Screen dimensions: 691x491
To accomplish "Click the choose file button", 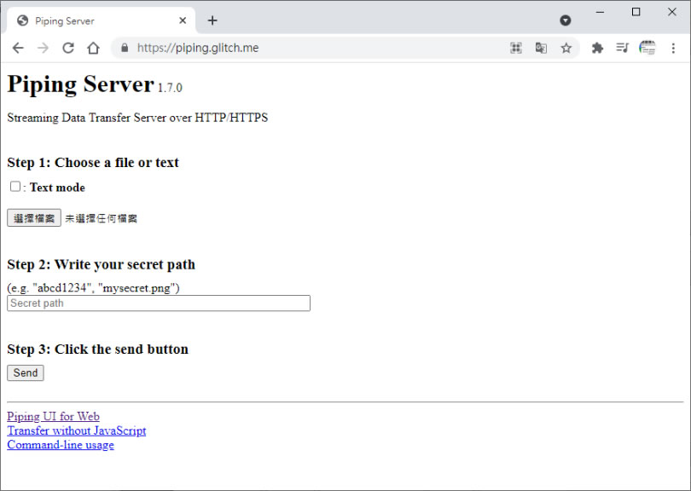I will click(34, 218).
